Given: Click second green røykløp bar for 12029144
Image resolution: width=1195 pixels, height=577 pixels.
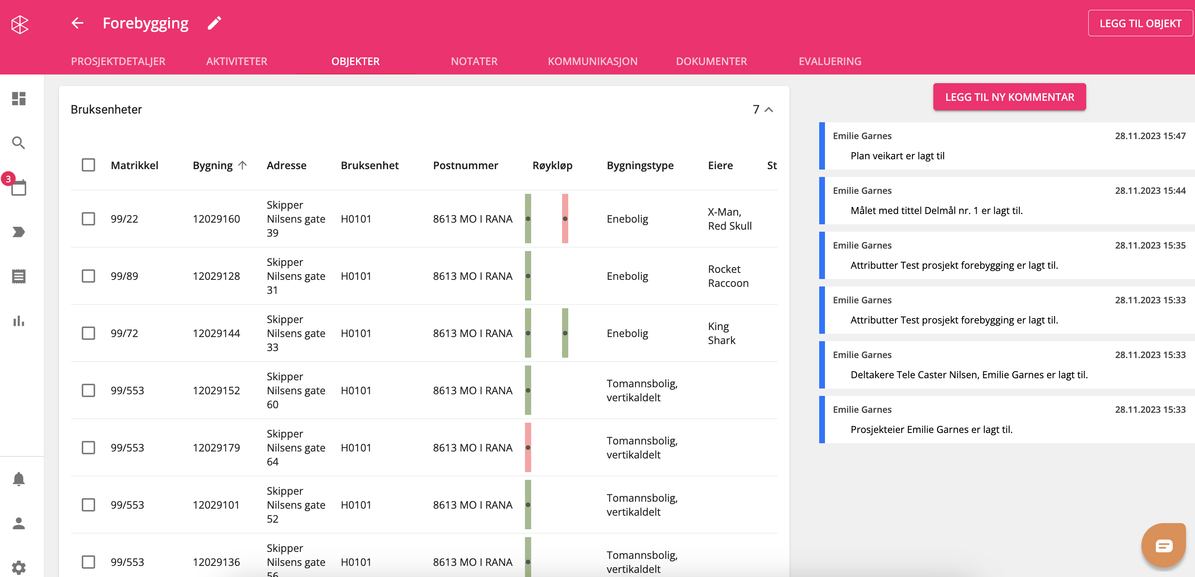Looking at the screenshot, I should point(565,333).
